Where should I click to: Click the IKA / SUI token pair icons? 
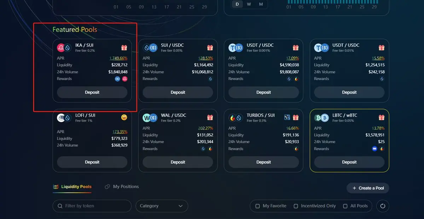point(64,48)
